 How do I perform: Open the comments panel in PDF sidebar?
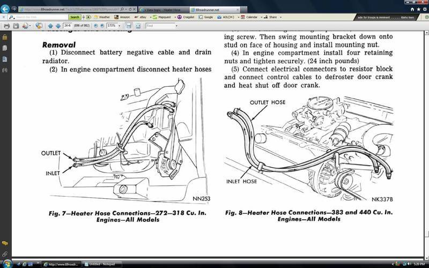point(4,243)
